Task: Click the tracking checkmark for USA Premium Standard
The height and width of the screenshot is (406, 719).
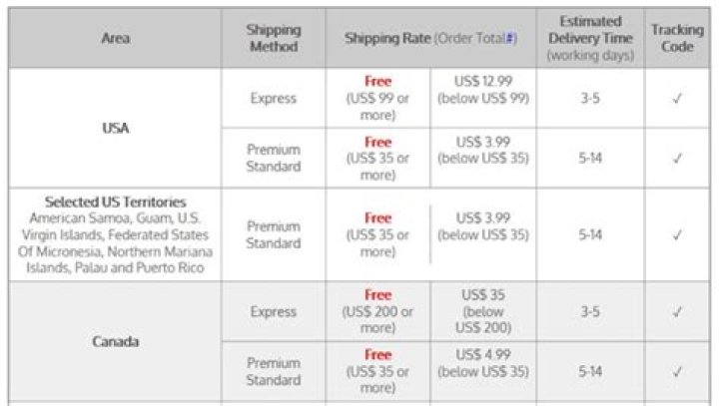Action: click(x=676, y=158)
